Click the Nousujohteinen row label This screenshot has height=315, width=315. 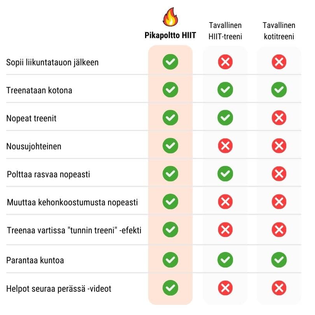pyautogui.click(x=34, y=146)
